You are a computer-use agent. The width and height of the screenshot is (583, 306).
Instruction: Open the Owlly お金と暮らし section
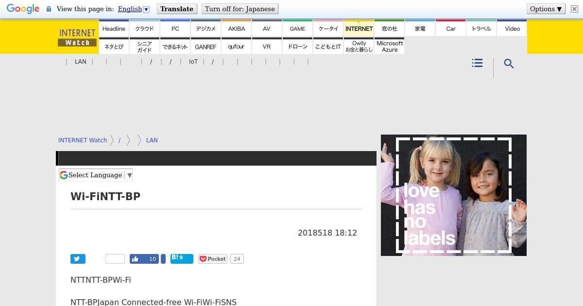[359, 46]
